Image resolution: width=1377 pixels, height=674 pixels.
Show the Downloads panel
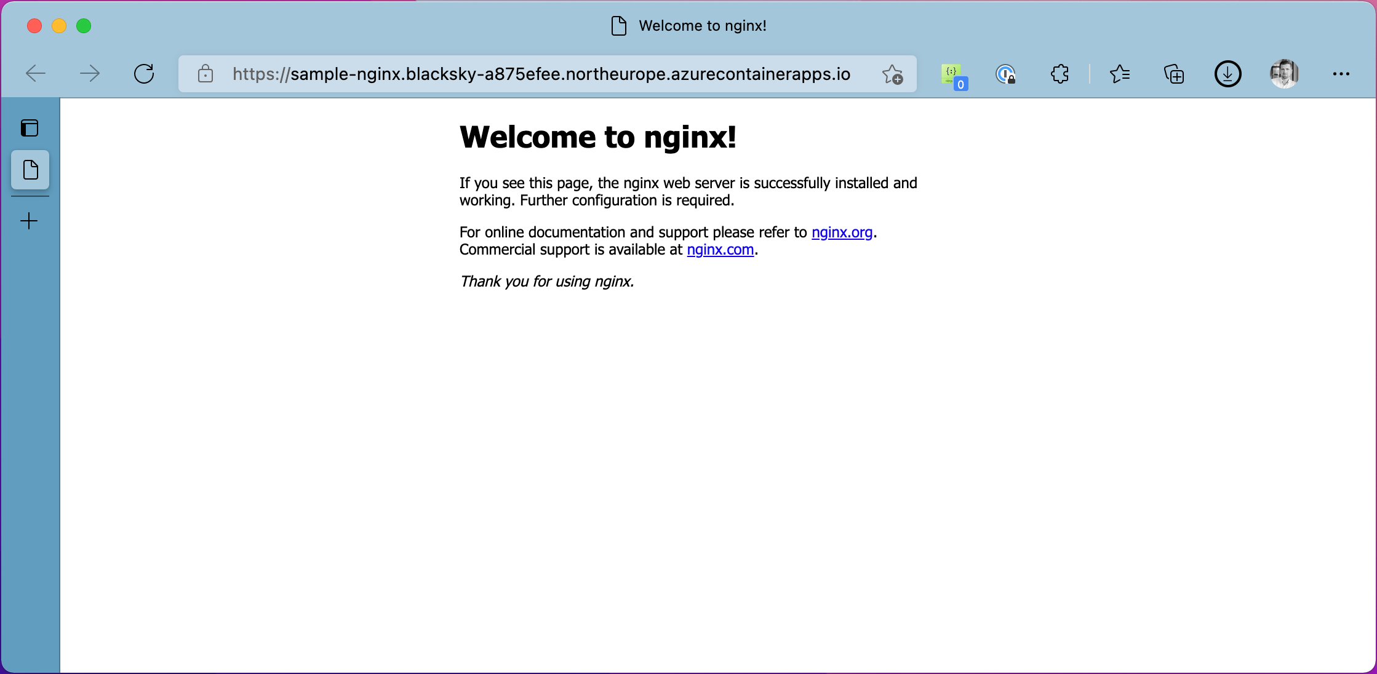1227,74
